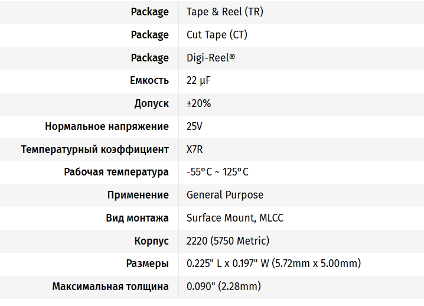This screenshot has height=306, width=424.
Task: Select the "Cut Tape (CT)" value
Action: 217,35
